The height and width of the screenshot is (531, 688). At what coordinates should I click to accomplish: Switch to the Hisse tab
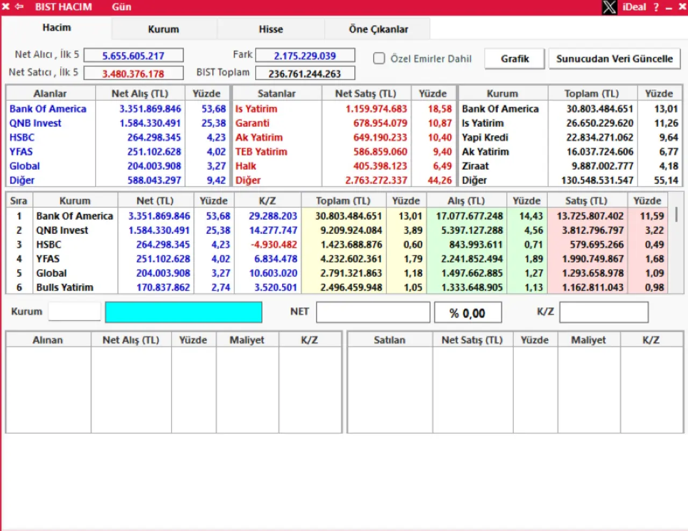point(271,29)
